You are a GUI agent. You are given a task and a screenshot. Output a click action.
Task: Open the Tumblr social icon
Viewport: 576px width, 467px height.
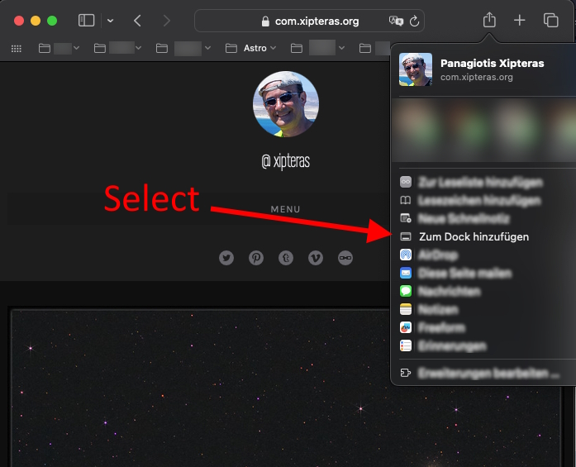[x=286, y=258]
